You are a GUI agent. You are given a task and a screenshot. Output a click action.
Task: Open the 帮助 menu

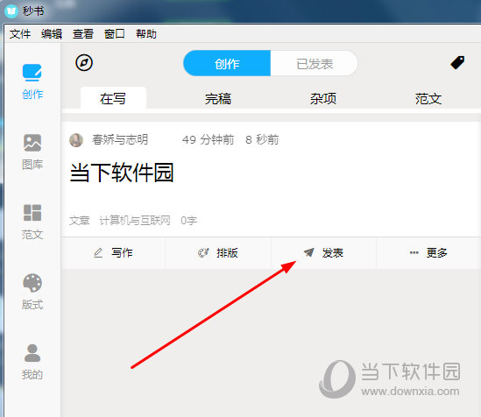(x=146, y=33)
